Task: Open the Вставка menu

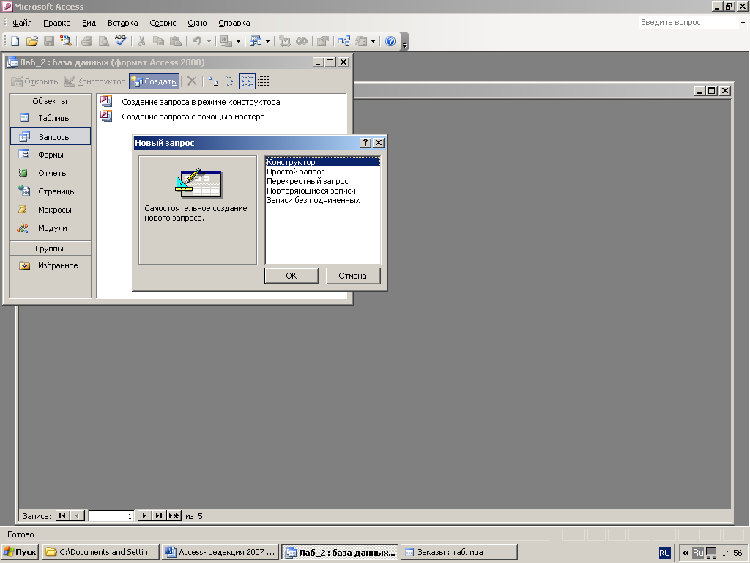Action: coord(122,23)
